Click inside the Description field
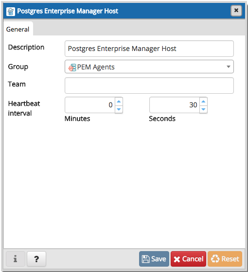Screen dimensions: 248x272 point(149,49)
